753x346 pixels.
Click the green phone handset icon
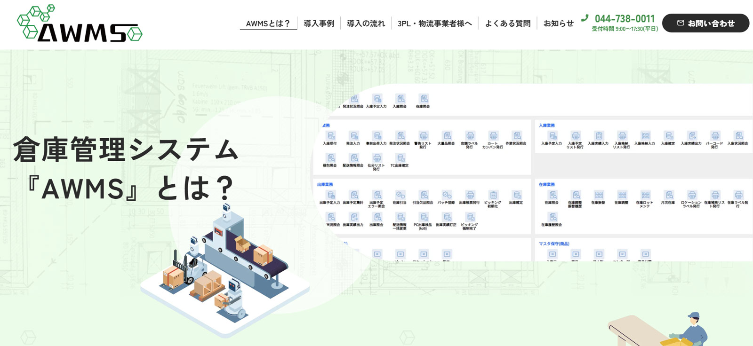click(585, 18)
